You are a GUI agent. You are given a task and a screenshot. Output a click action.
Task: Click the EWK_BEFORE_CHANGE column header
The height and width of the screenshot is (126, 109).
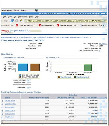click(x=65, y=98)
